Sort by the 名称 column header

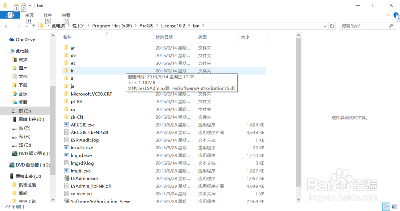(67, 37)
